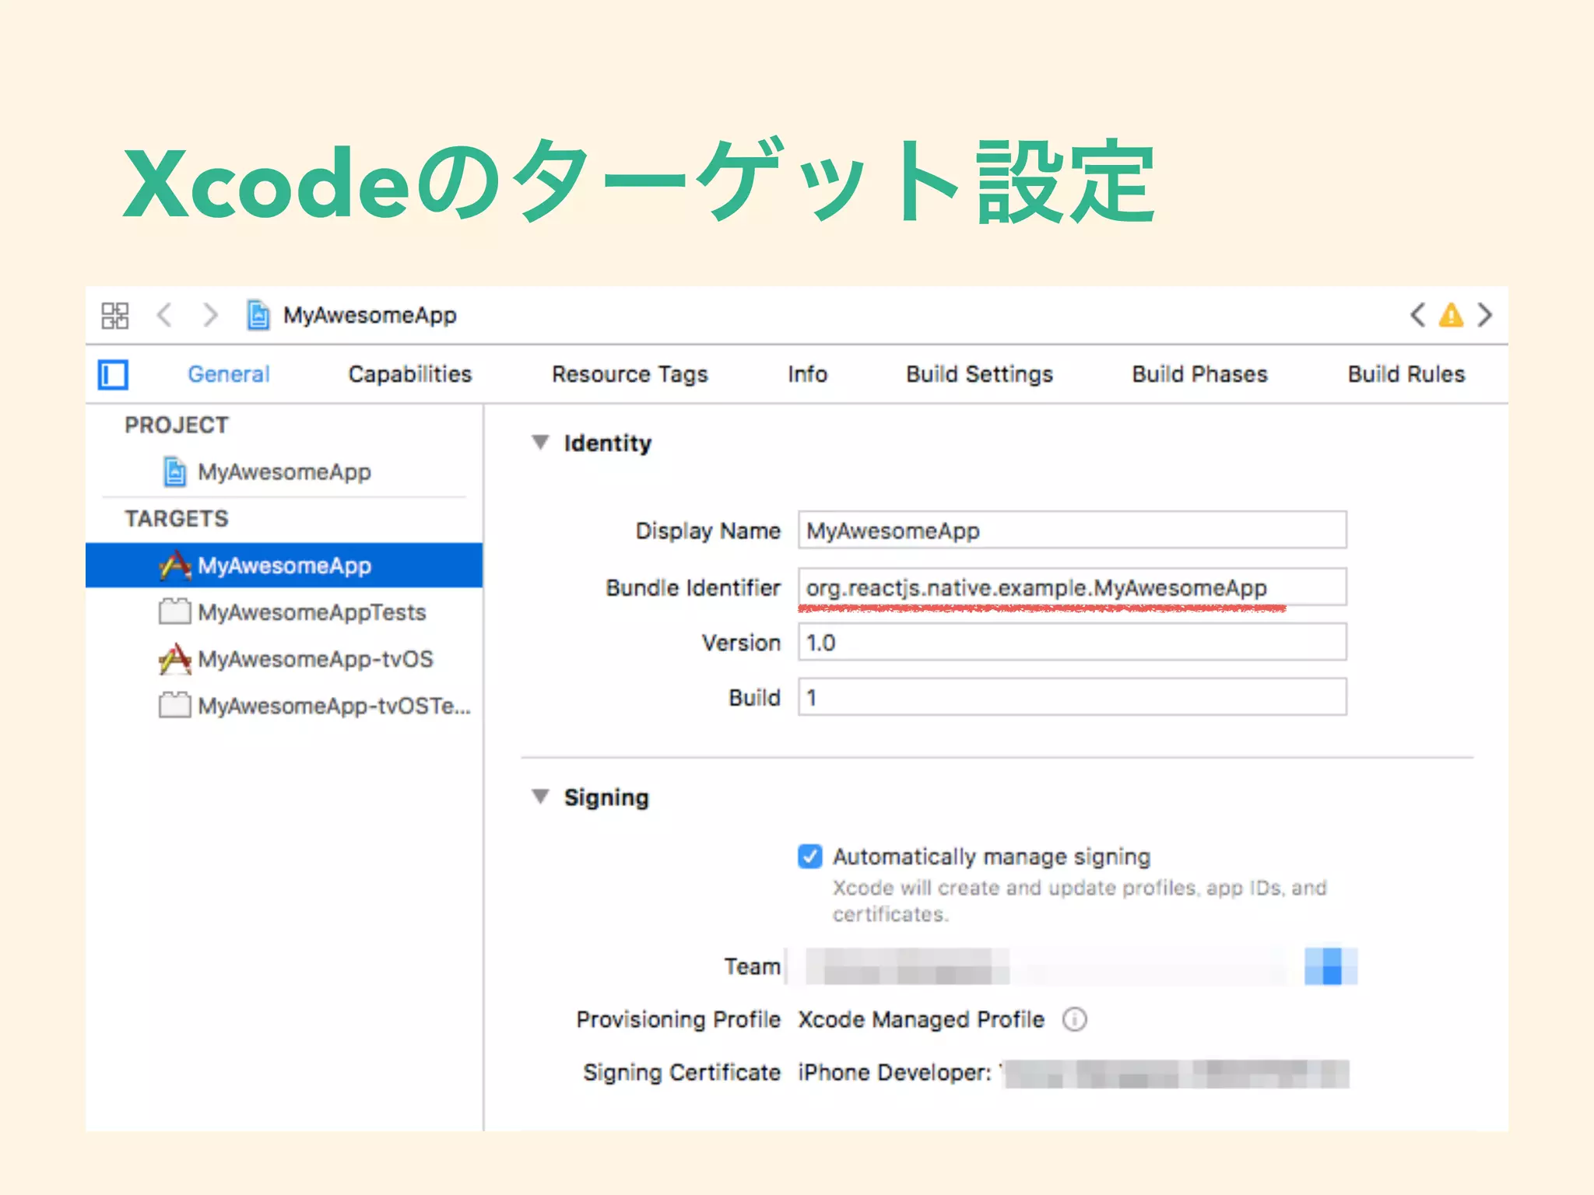Open the Build Settings tab
Image resolution: width=1594 pixels, height=1195 pixels.
tap(979, 374)
